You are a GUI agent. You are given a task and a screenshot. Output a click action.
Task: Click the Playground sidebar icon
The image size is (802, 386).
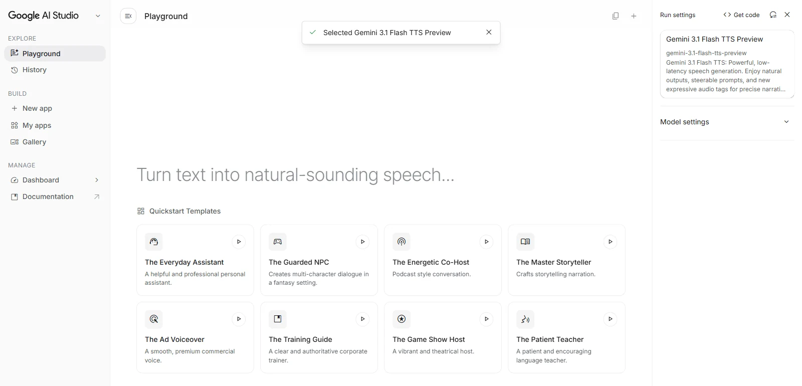coord(15,53)
